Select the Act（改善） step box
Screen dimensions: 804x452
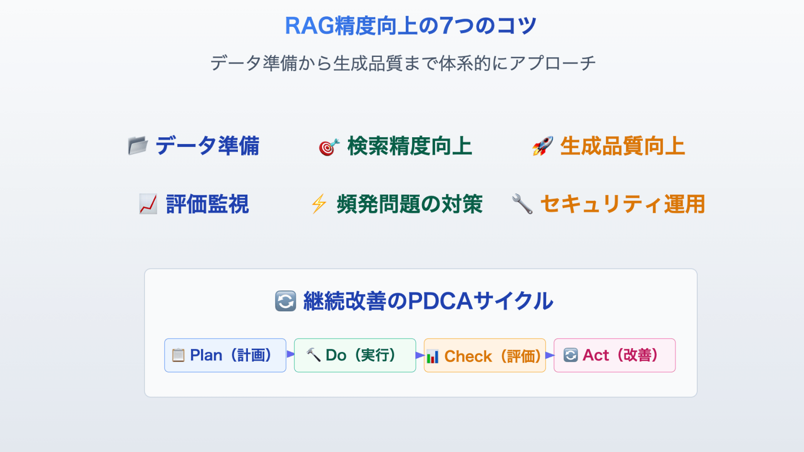point(614,355)
